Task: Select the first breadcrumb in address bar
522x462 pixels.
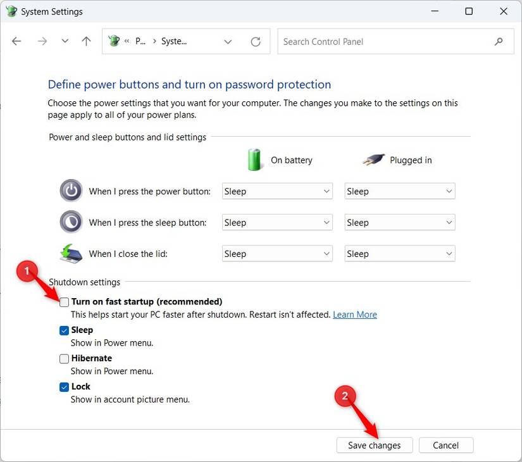Action: tap(140, 41)
